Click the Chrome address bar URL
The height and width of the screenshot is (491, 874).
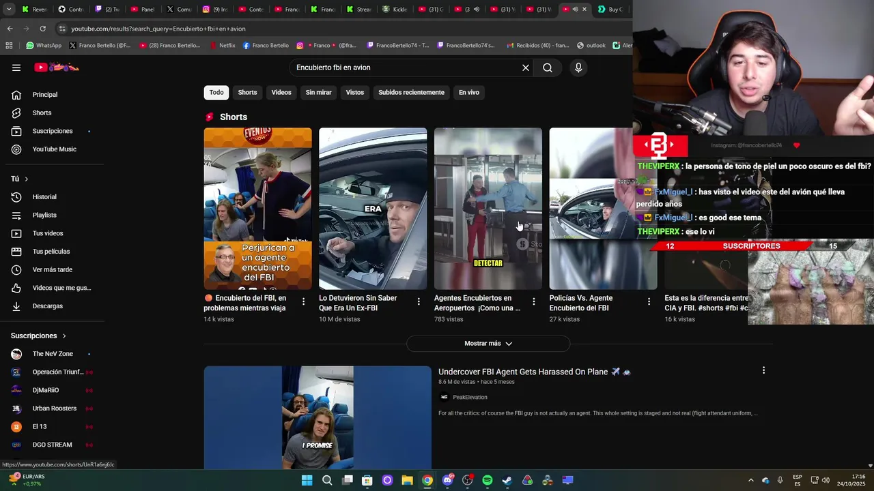pos(158,29)
